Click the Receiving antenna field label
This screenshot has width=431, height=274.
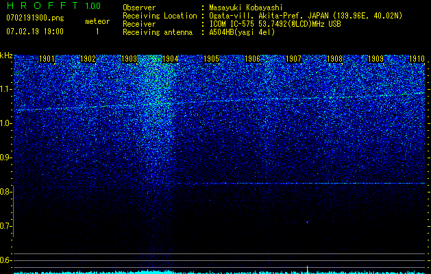(158, 32)
